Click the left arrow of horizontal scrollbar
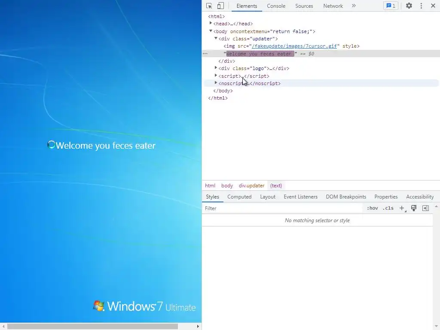 click(x=3, y=327)
